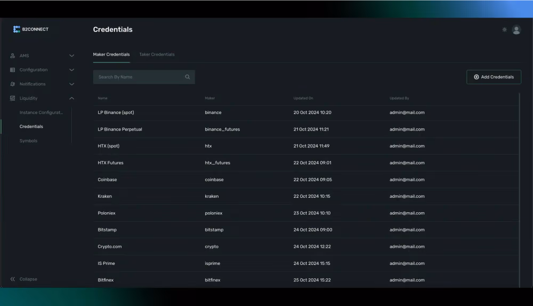This screenshot has width=533, height=306.
Task: Expand the AMS menu chevron
Action: (72, 55)
